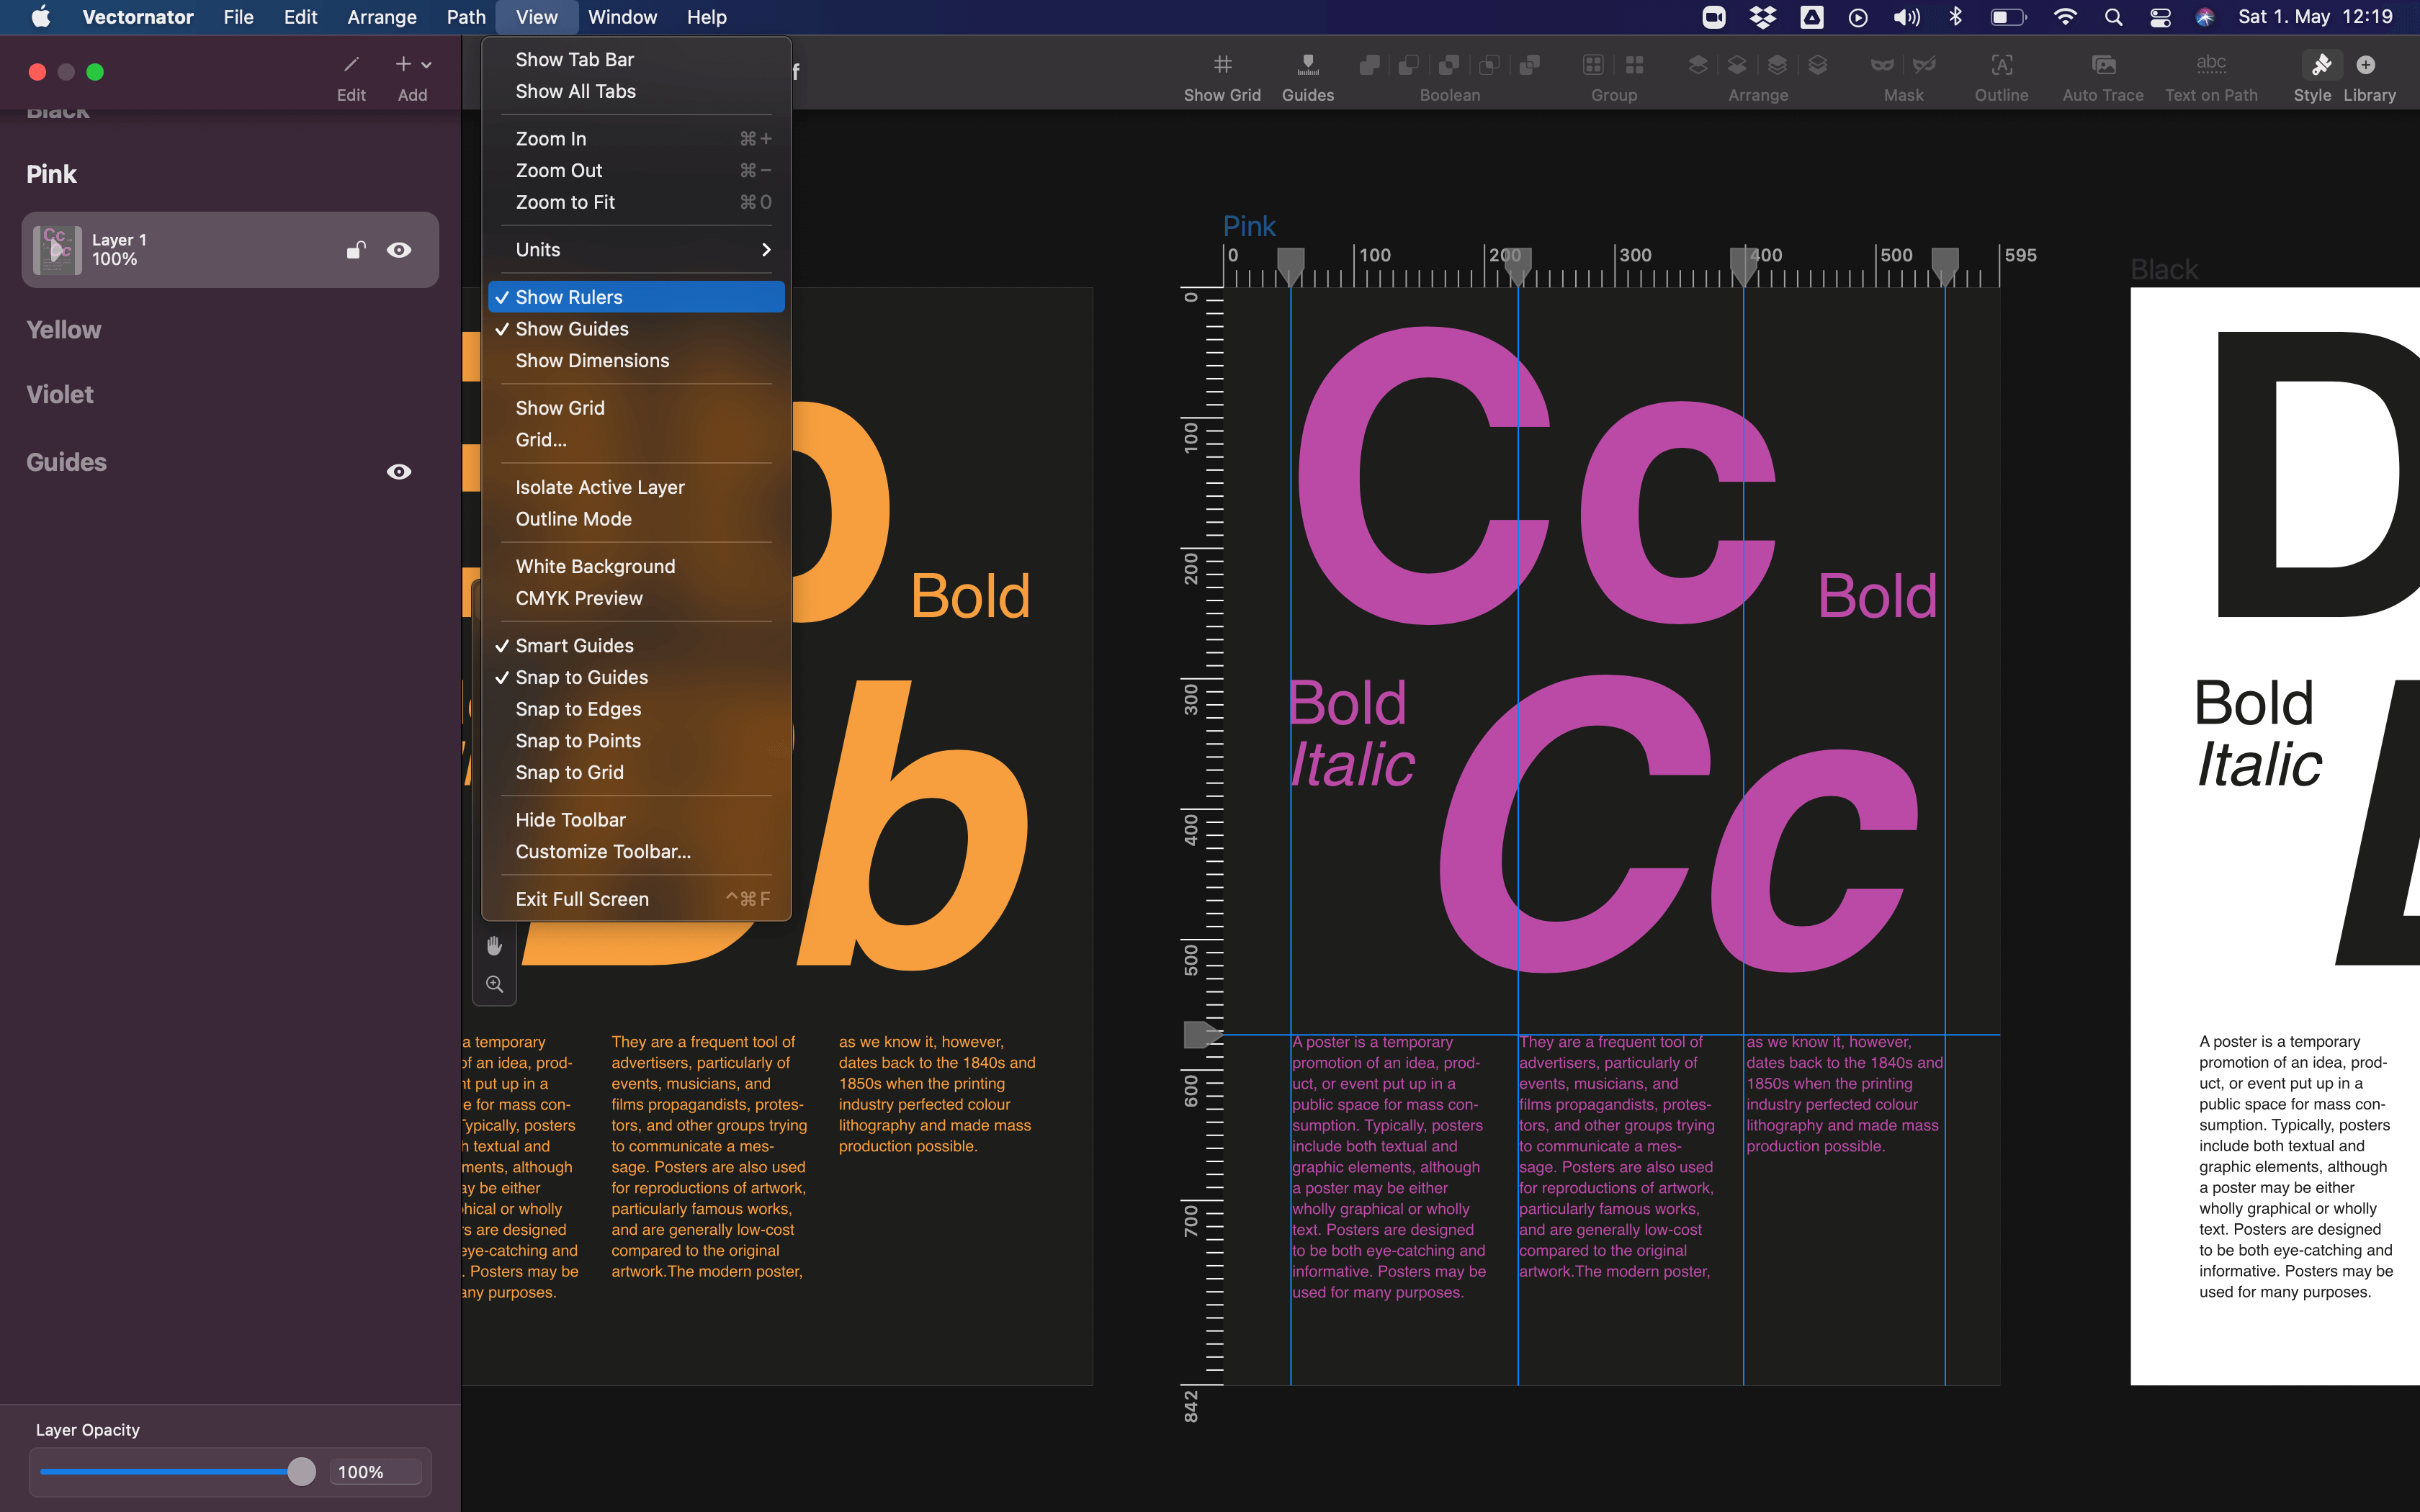
Task: Open Control Center in menu bar
Action: point(2160,17)
